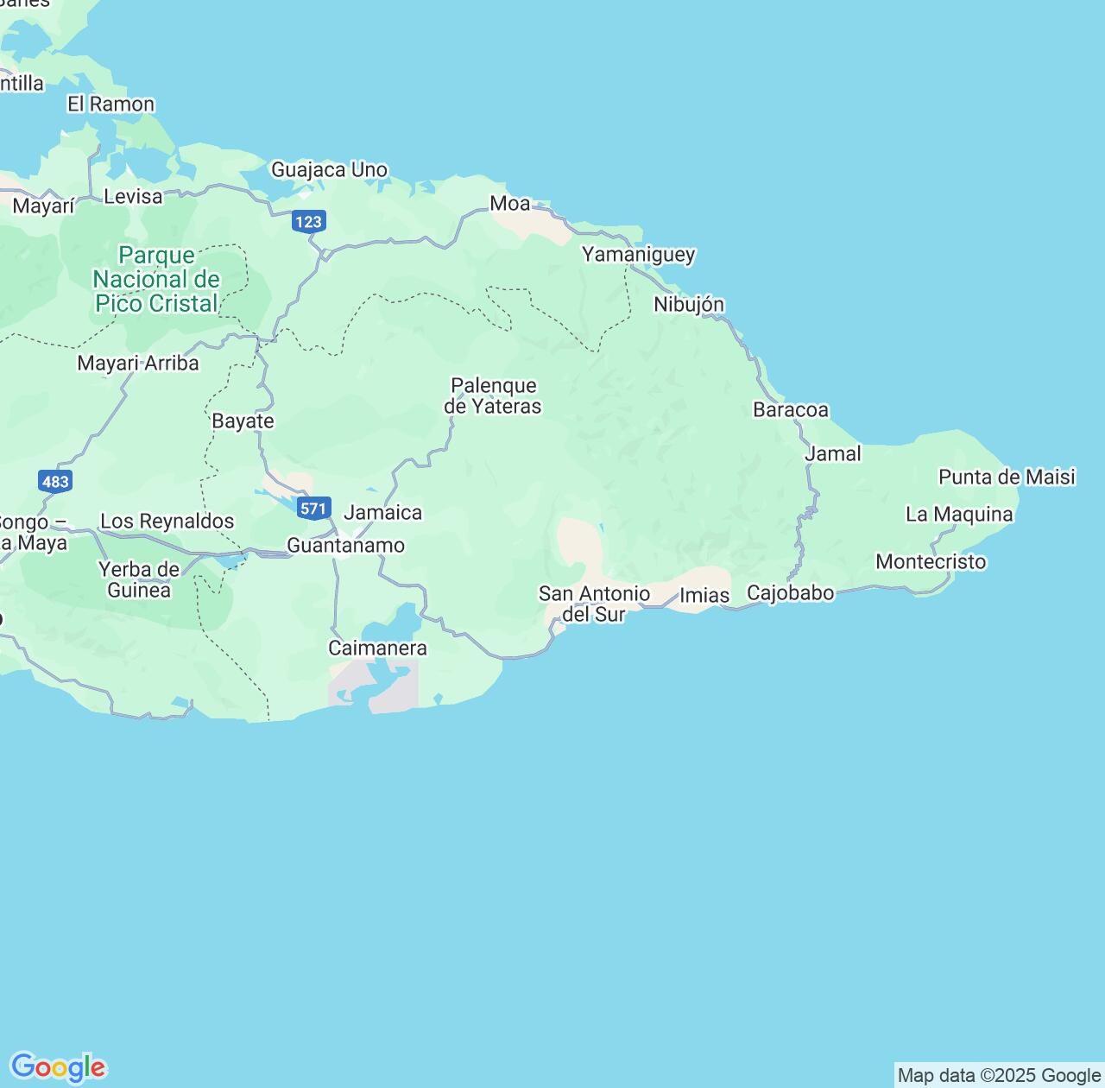Click the Imias town label
This screenshot has width=1105, height=1088.
[704, 596]
